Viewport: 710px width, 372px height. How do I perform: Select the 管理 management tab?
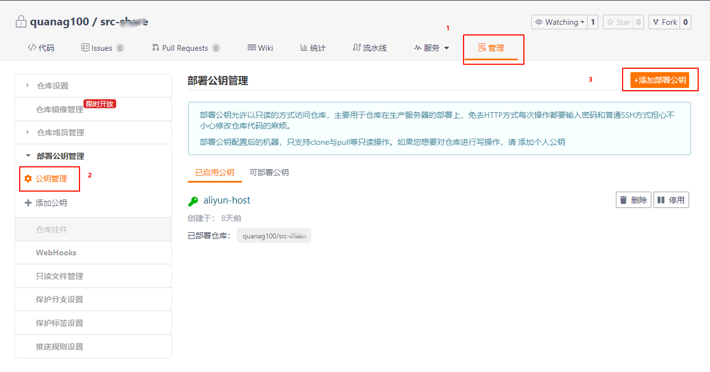click(x=491, y=48)
